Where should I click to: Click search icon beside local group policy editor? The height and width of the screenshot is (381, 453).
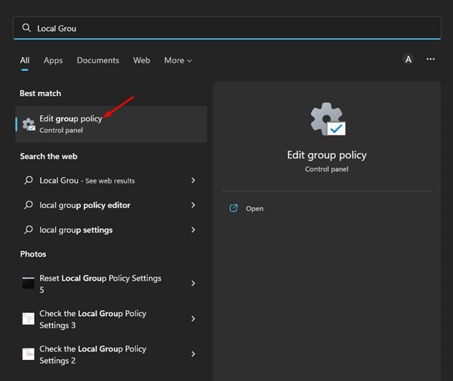[x=29, y=205]
